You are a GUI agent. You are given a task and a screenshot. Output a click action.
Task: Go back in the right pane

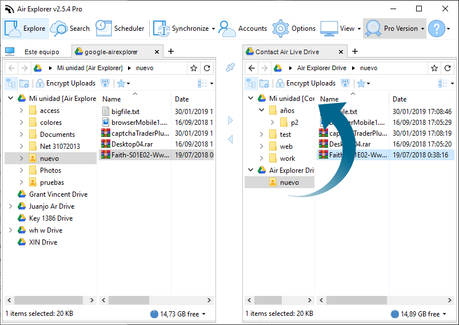tap(252, 68)
